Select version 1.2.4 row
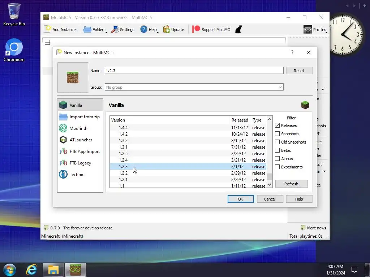Screen dimensions: 370x277 pyautogui.click(x=188, y=160)
